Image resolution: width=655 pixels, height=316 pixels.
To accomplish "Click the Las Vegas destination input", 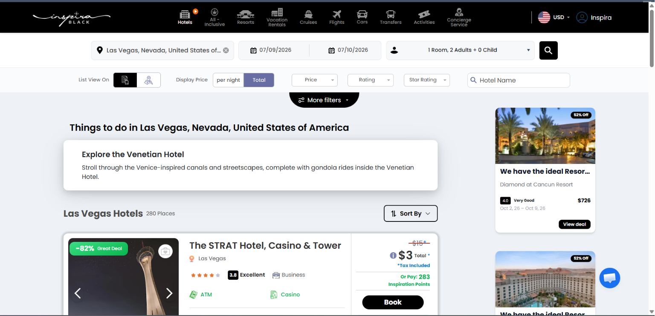I will coord(163,50).
